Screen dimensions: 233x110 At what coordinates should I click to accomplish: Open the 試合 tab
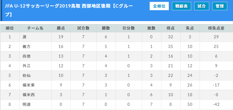click(202, 6)
